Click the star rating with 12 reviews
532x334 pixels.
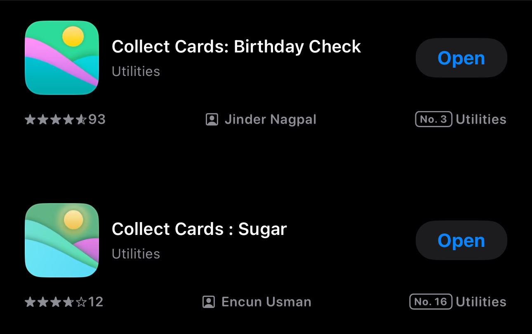[55, 302]
